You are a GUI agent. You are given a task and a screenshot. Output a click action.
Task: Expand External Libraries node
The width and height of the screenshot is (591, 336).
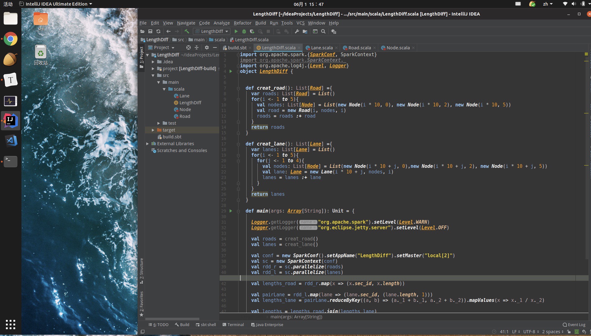148,144
